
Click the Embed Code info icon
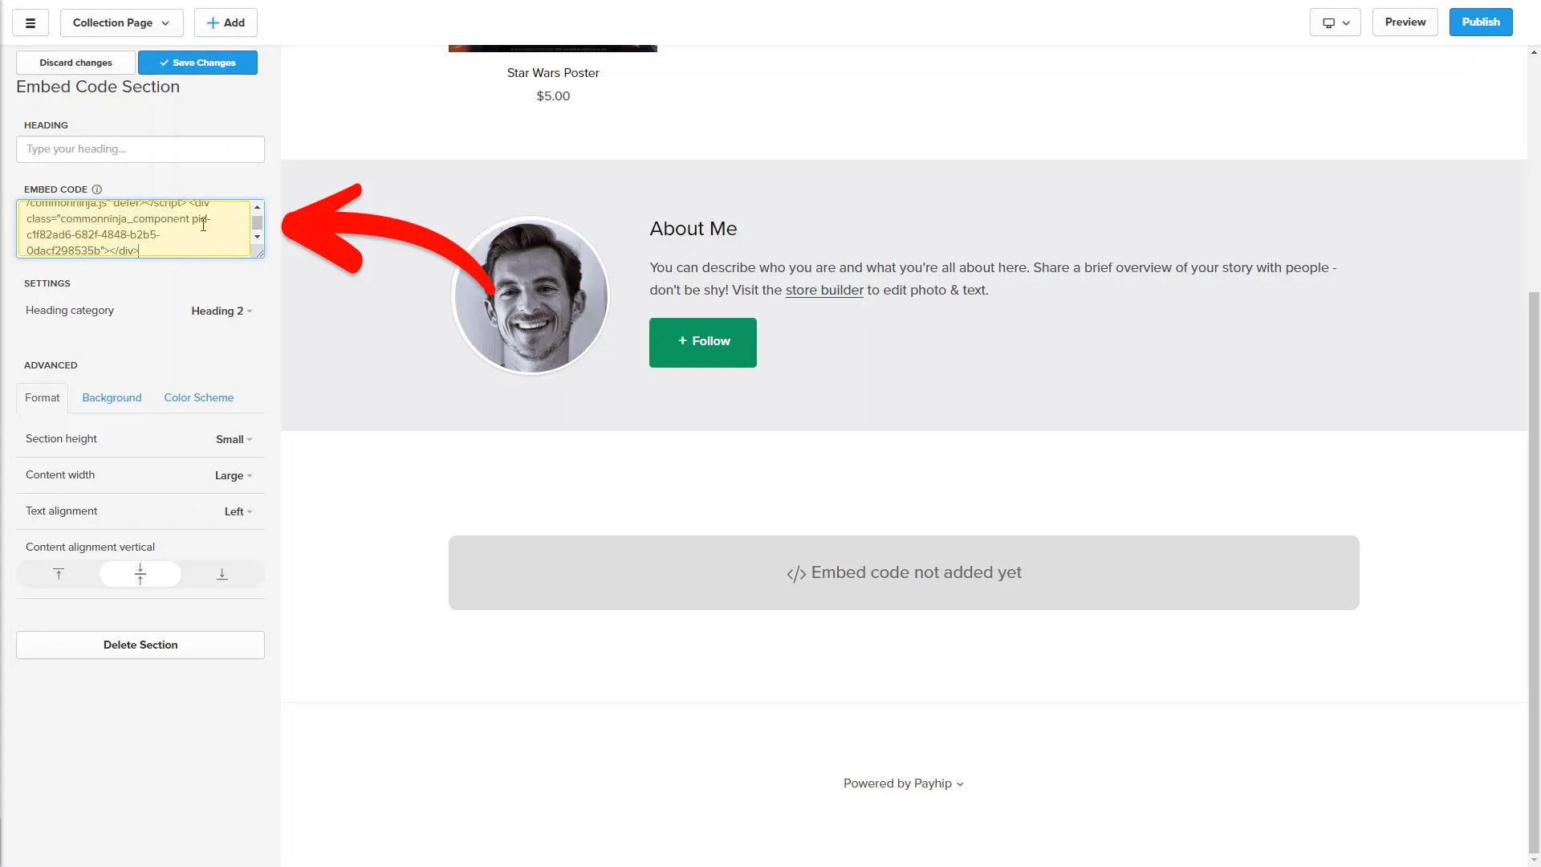tap(97, 189)
